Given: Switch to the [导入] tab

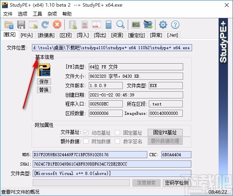Looking at the screenshot, I should (83, 35).
